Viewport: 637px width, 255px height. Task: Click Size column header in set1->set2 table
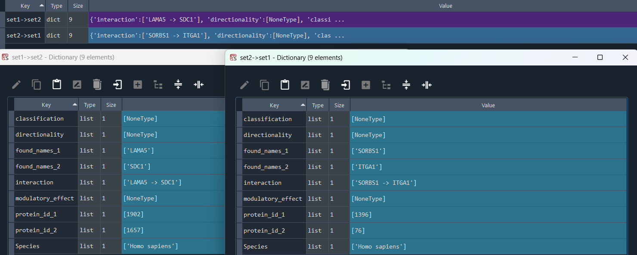click(x=111, y=105)
